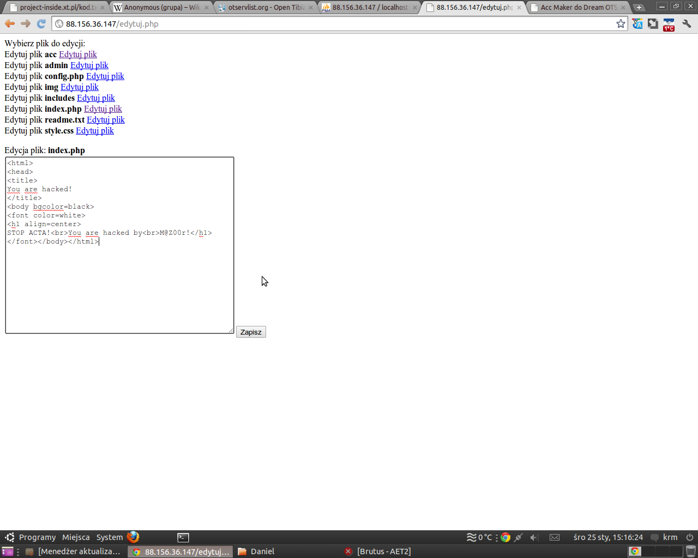The width and height of the screenshot is (698, 558).
Task: Click the browser back arrow
Action: tap(10, 23)
